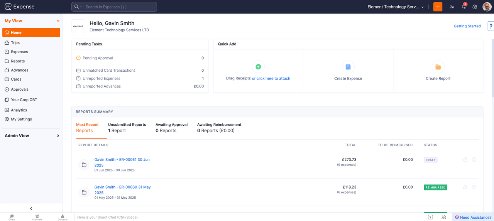494x221 pixels.
Task: Click the warning icon on the ER-00060 row
Action: pos(465,187)
